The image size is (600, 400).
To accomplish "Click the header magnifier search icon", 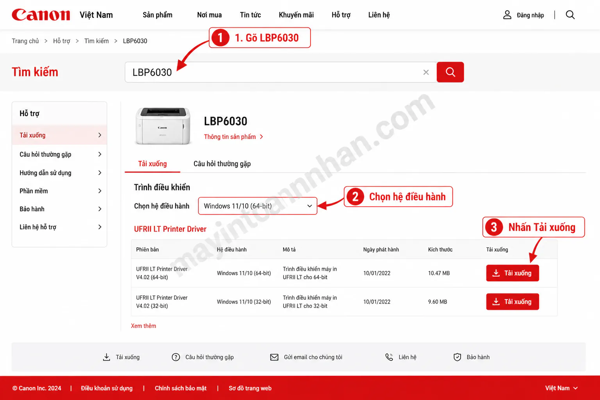I will (x=570, y=15).
